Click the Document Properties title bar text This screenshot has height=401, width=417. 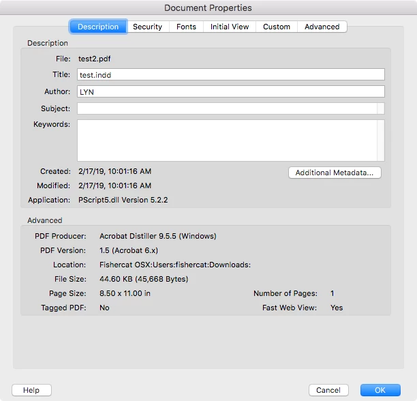(x=208, y=8)
